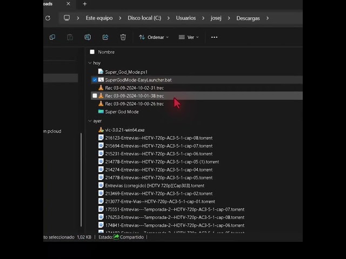Click the paste icon in toolbar
The image size is (346, 259).
pyautogui.click(x=70, y=37)
